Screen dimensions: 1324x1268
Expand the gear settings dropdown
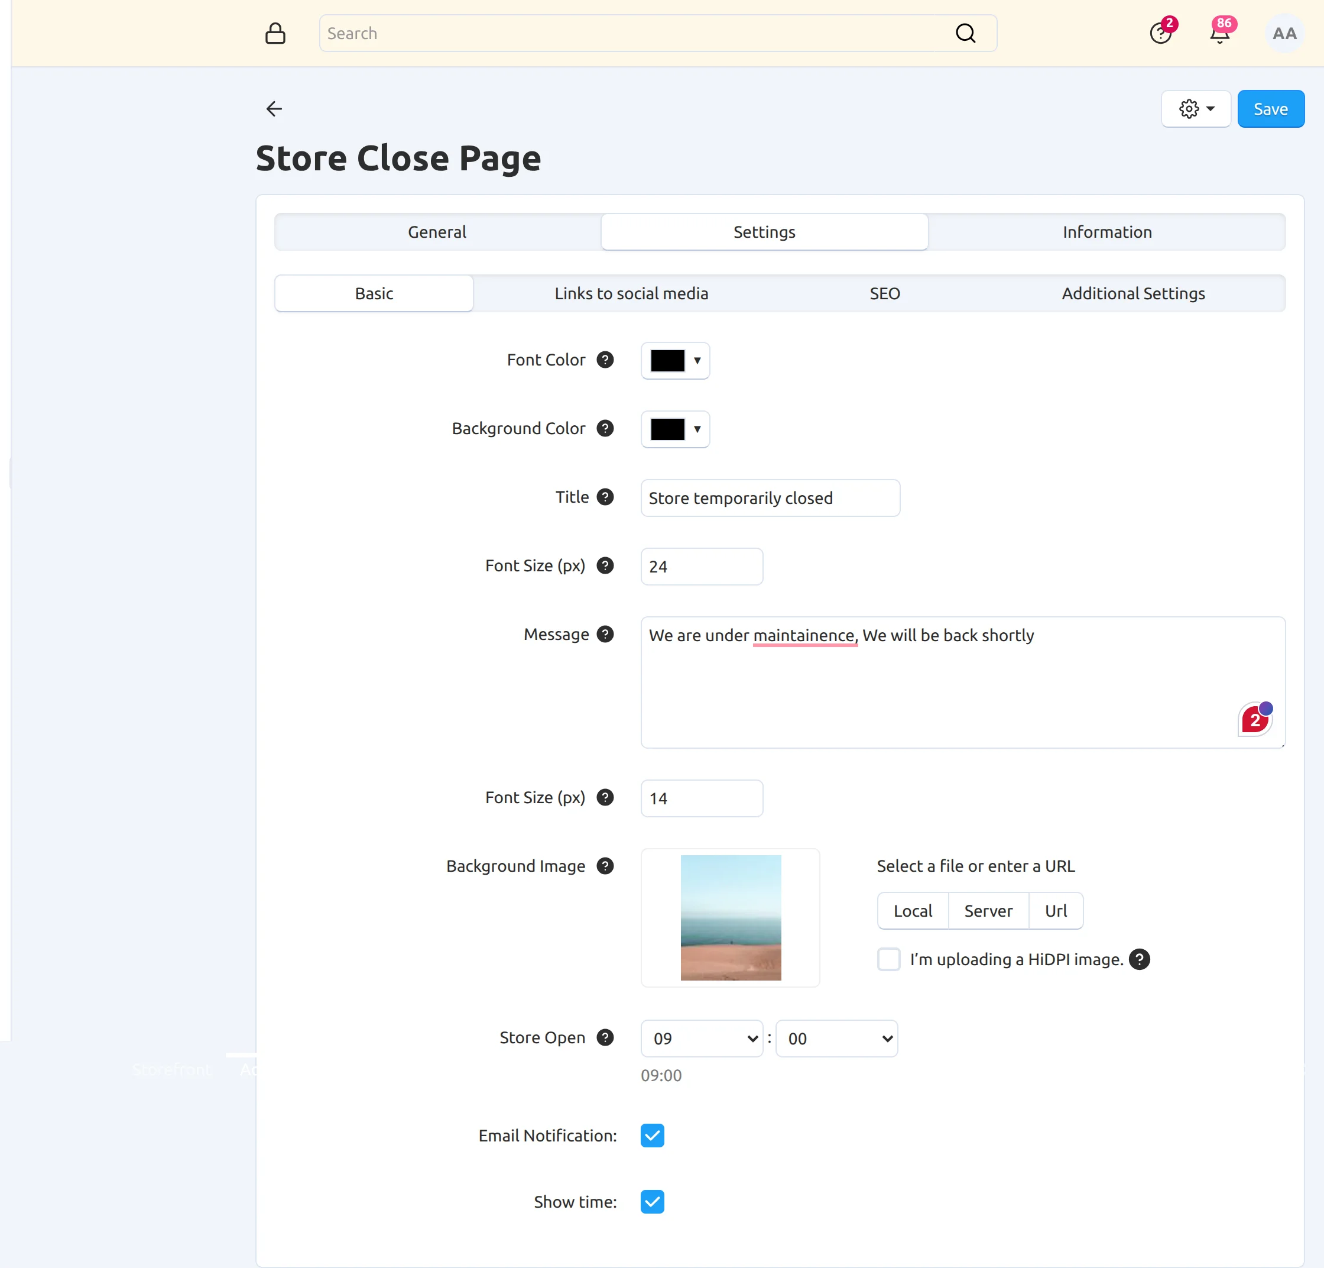click(1196, 109)
